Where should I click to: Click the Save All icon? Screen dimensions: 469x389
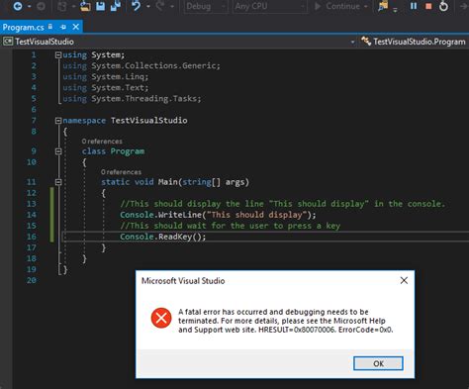click(116, 6)
